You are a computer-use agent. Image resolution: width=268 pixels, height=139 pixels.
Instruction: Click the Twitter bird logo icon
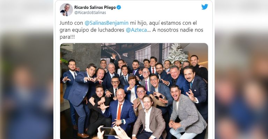[x=204, y=7]
